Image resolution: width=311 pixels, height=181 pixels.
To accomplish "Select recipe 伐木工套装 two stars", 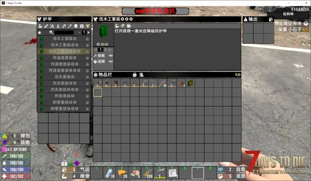I will point(64,45).
